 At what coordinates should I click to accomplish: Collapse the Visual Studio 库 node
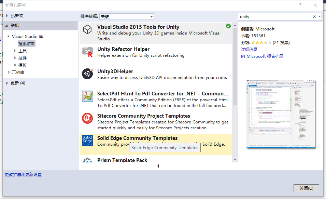click(x=8, y=36)
